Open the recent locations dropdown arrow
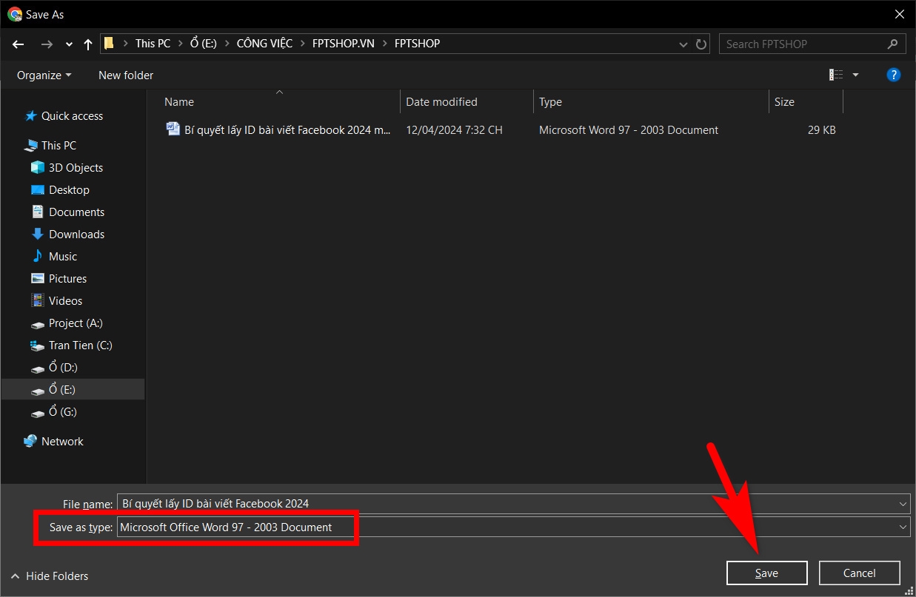916x597 pixels. [69, 44]
